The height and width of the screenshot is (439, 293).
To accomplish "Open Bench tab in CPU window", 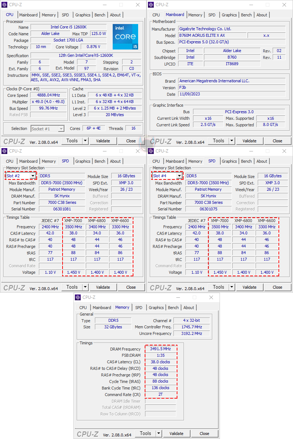I will (x=100, y=15).
